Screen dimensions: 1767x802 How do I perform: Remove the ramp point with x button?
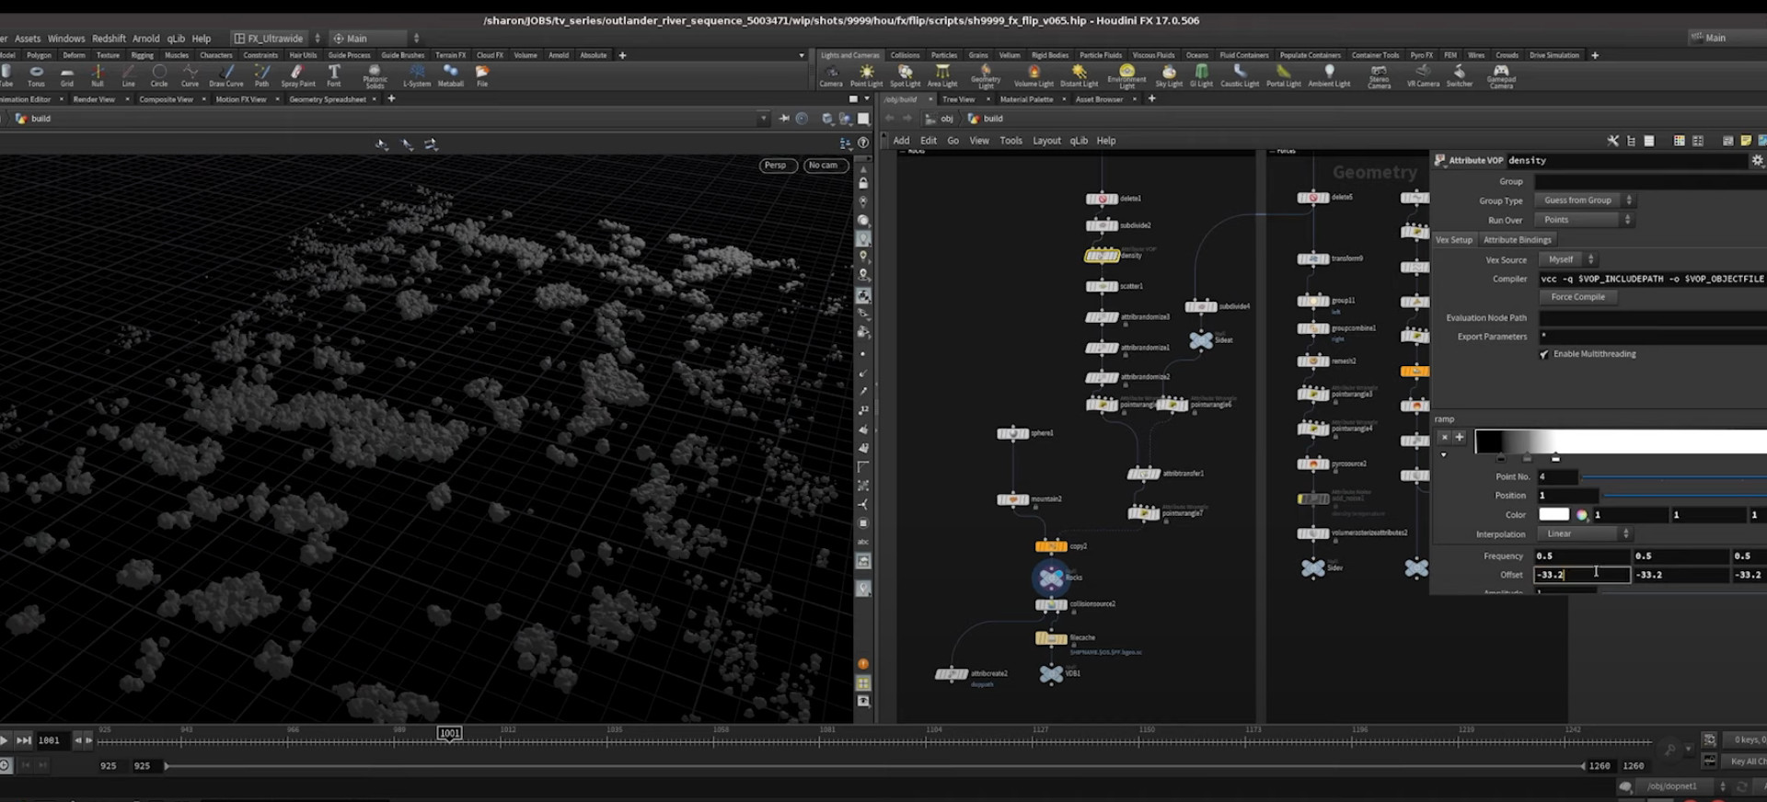pyautogui.click(x=1444, y=438)
